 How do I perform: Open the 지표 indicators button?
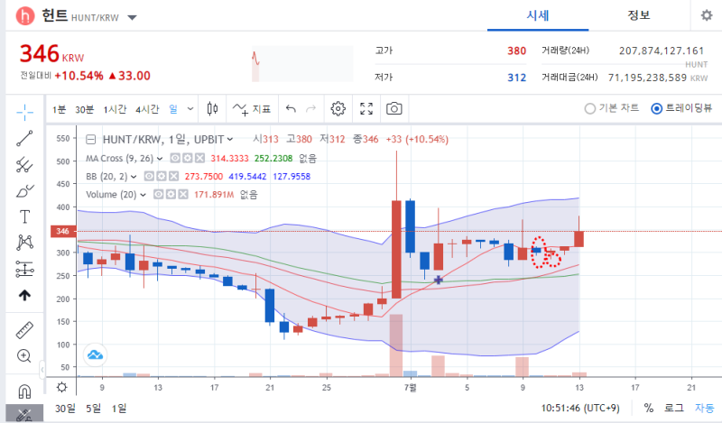[252, 109]
